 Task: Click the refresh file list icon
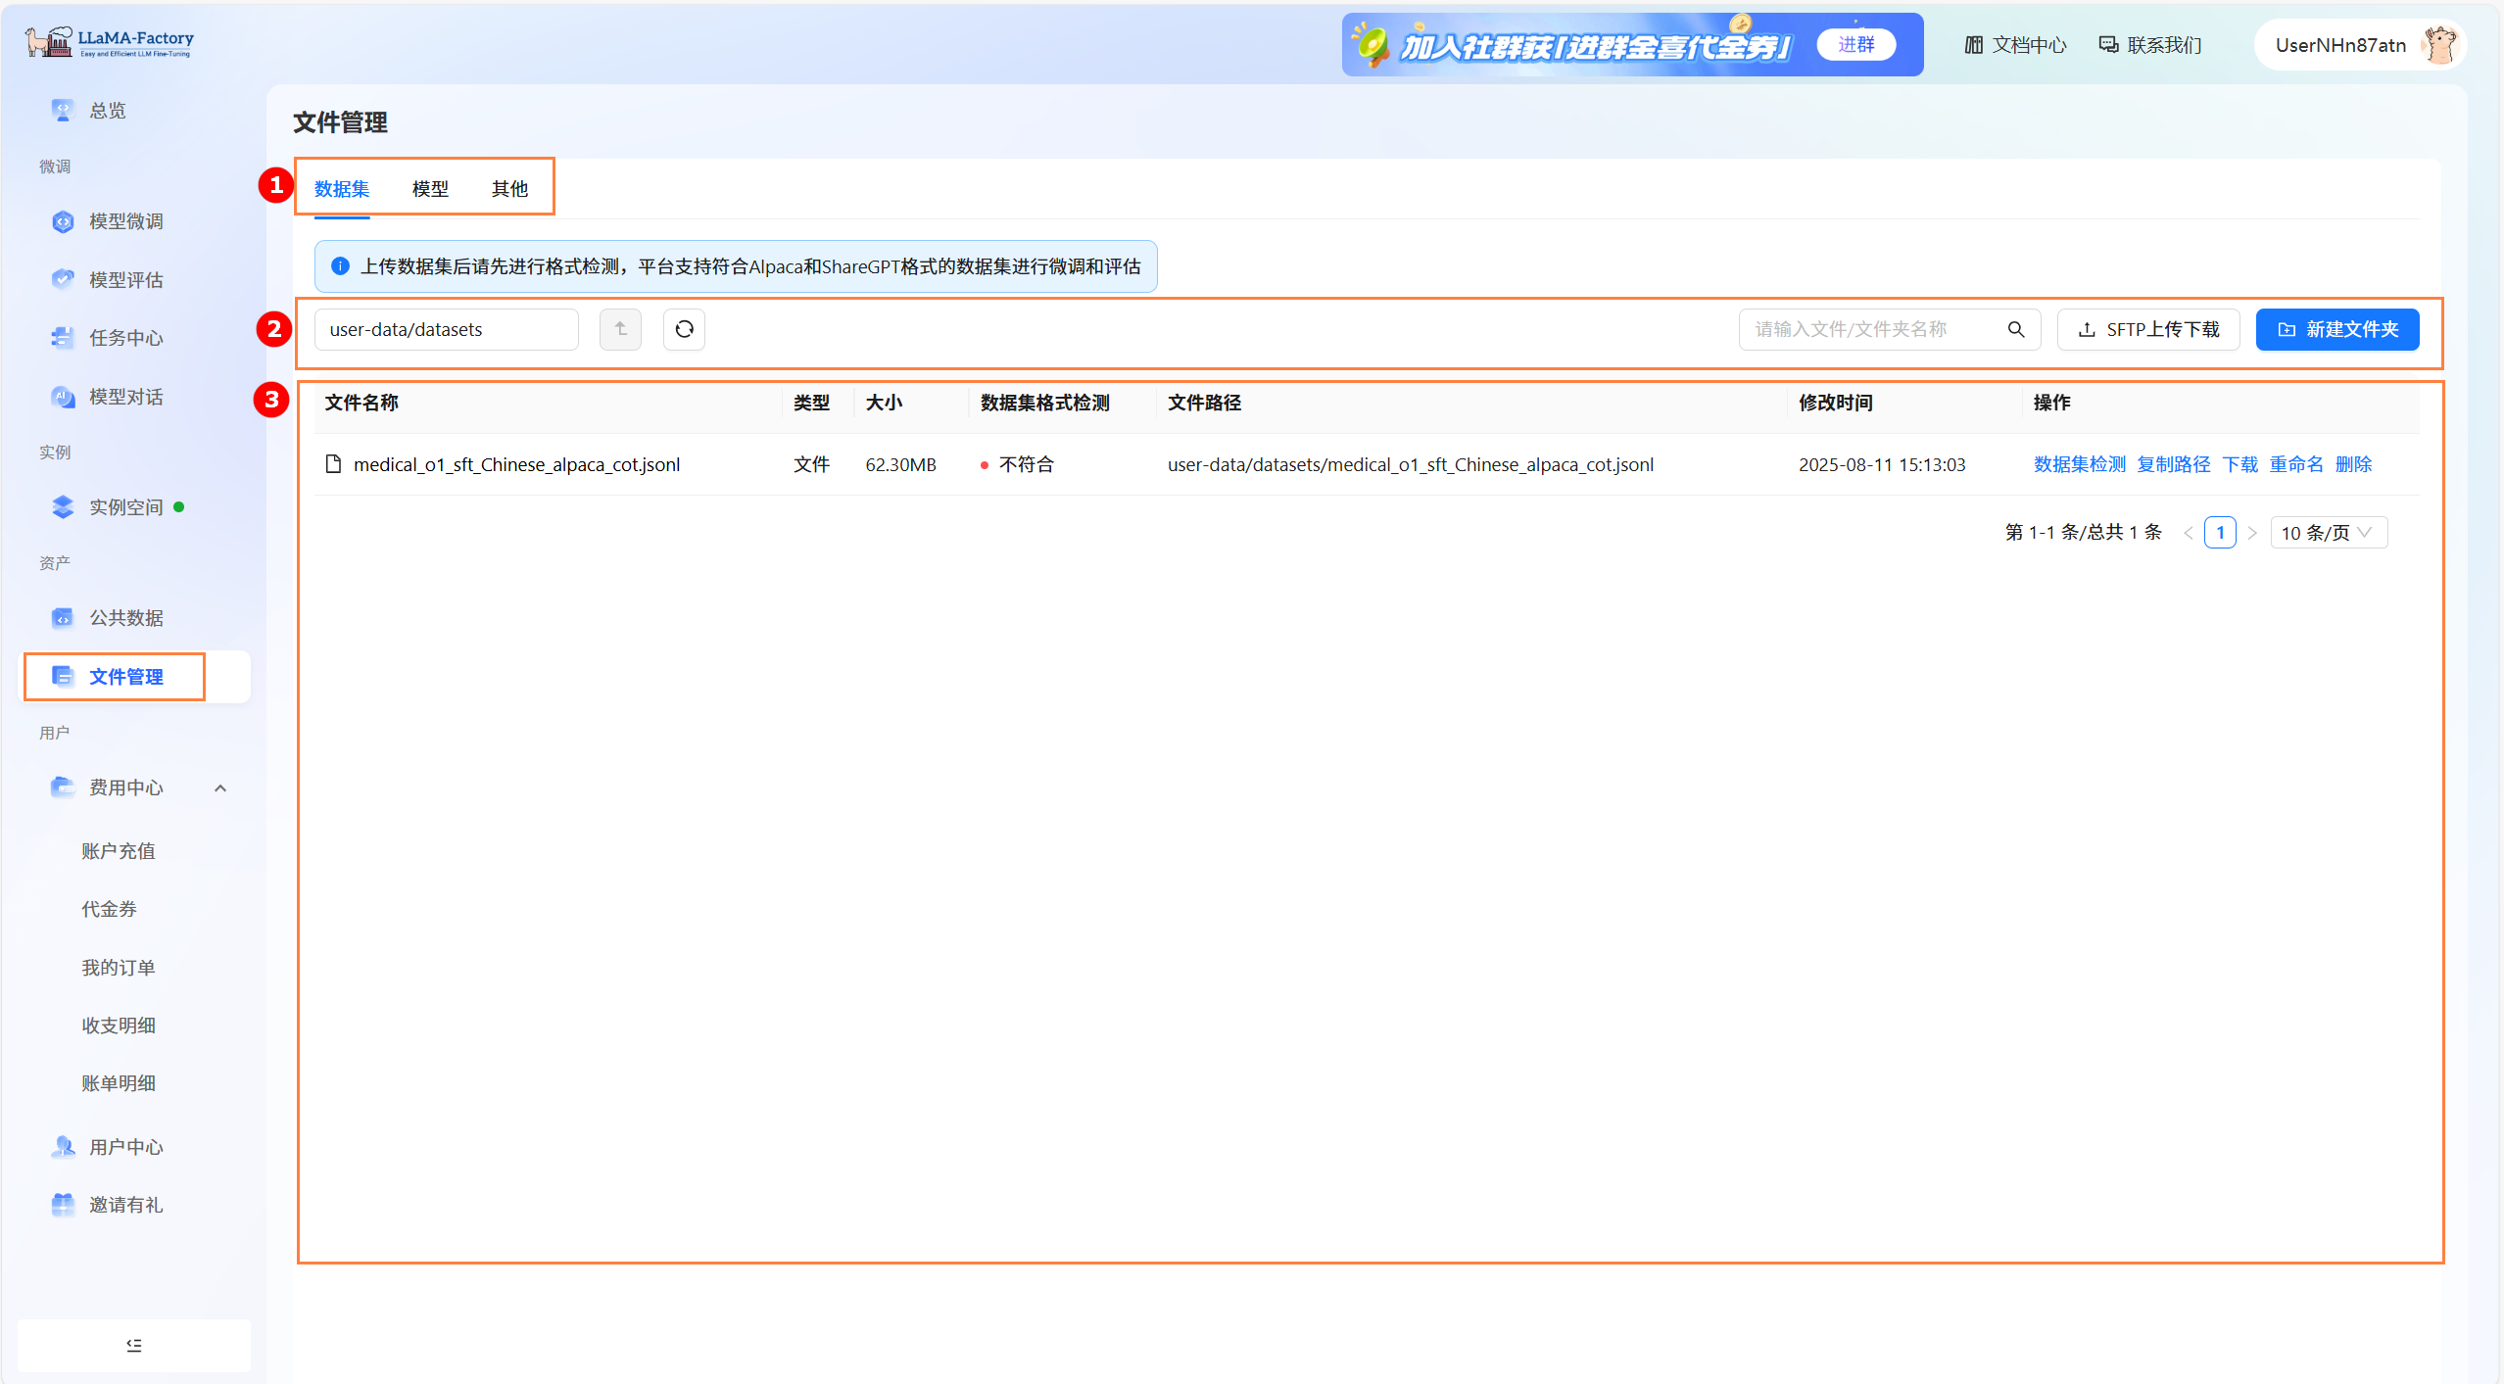(x=684, y=329)
